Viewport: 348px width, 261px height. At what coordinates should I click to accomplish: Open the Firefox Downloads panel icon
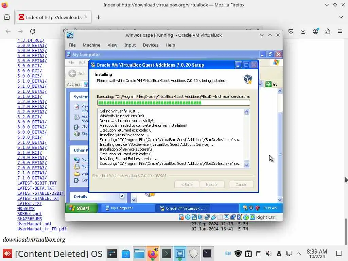point(303,31)
